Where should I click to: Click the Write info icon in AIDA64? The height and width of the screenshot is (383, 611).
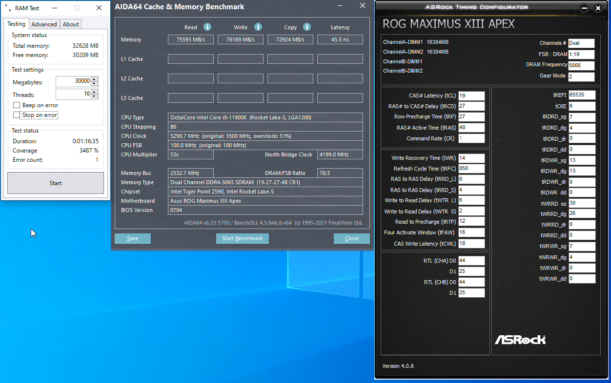(258, 27)
